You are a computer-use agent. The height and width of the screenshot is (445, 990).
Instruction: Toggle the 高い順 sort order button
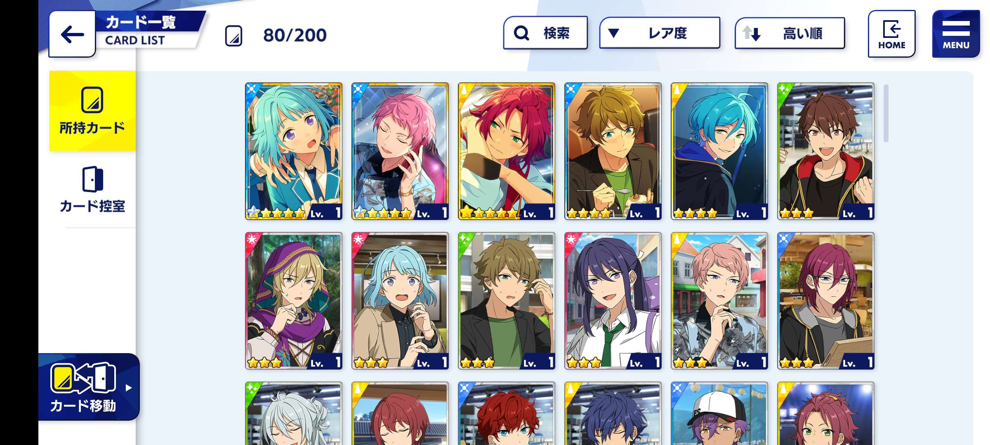click(790, 33)
